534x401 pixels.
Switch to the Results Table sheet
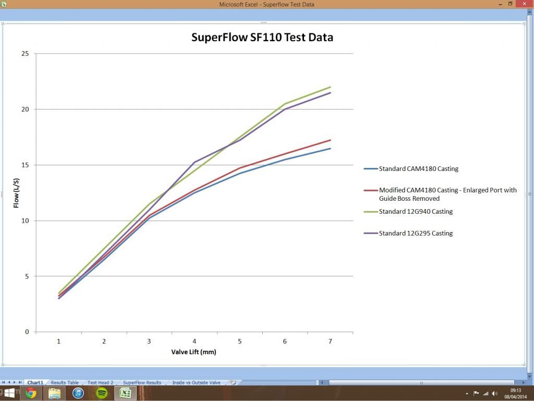pos(65,382)
